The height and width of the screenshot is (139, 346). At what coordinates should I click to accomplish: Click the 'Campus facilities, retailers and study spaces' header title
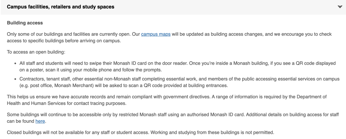point(61,7)
